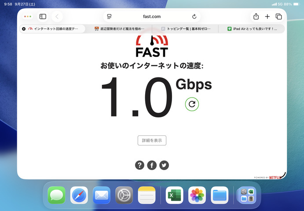
Task: Open the App Library from the dock
Action: coord(247,195)
